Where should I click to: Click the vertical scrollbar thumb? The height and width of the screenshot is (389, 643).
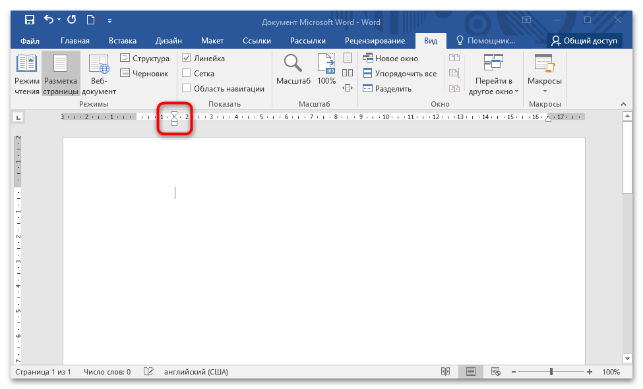(x=627, y=158)
